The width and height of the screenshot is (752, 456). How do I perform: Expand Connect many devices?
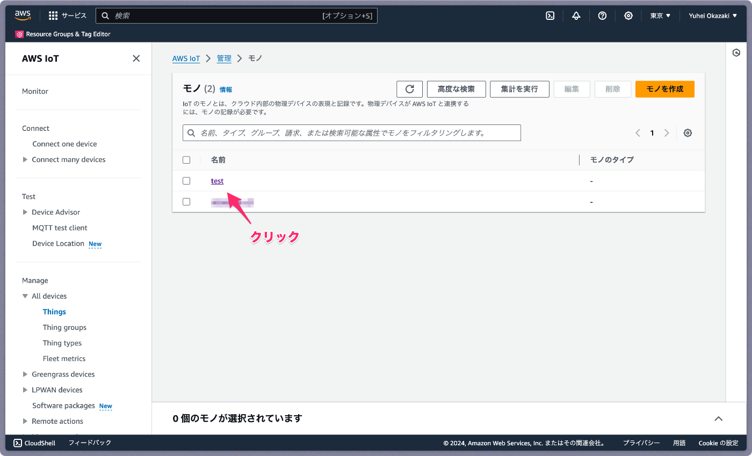[25, 159]
